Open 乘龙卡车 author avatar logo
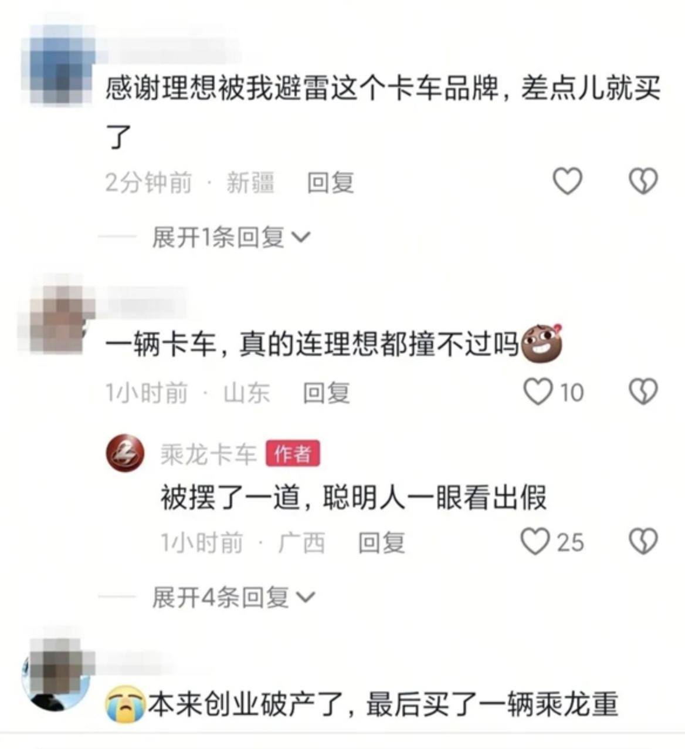This screenshot has width=685, height=749. point(125,453)
